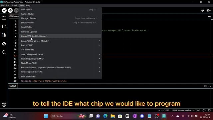Open the clock showing 28.05.2024
This screenshot has height=120, width=213.
[x=205, y=116]
